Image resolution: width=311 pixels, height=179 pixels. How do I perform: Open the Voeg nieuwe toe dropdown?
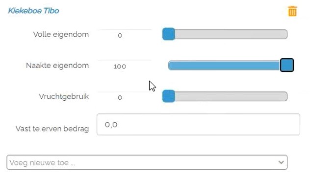[147, 162]
